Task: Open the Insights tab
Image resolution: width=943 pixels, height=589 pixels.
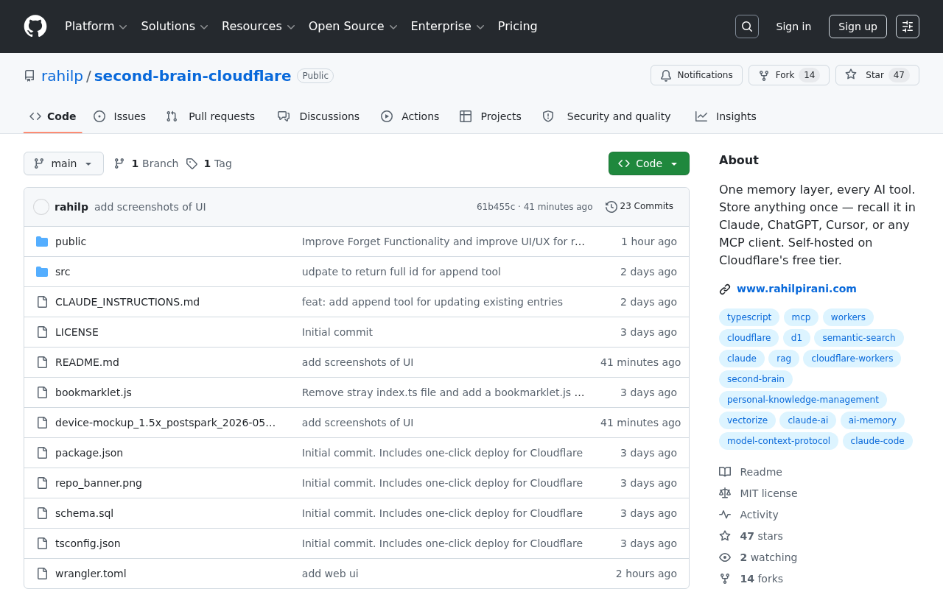Action: point(726,116)
